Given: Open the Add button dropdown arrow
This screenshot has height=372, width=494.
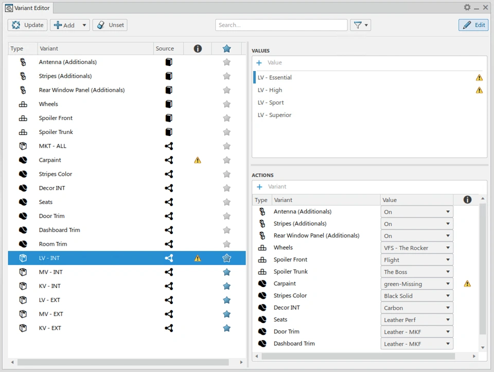Looking at the screenshot, I should 84,25.
